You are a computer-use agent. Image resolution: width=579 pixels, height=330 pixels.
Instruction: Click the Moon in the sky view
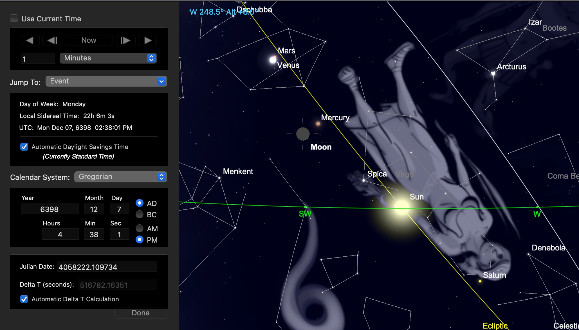[x=303, y=134]
